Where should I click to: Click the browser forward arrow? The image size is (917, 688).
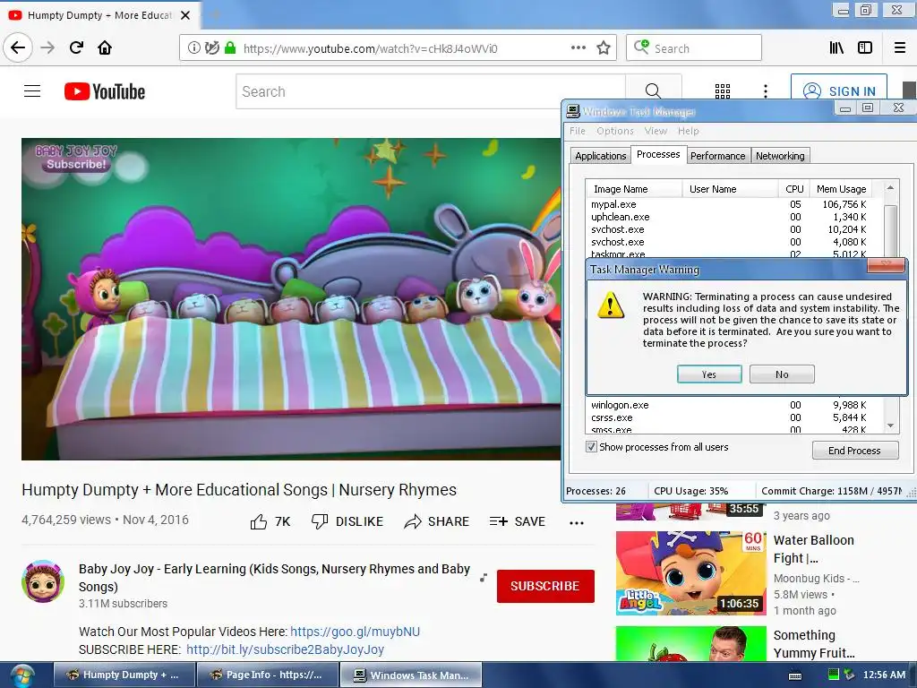click(47, 47)
